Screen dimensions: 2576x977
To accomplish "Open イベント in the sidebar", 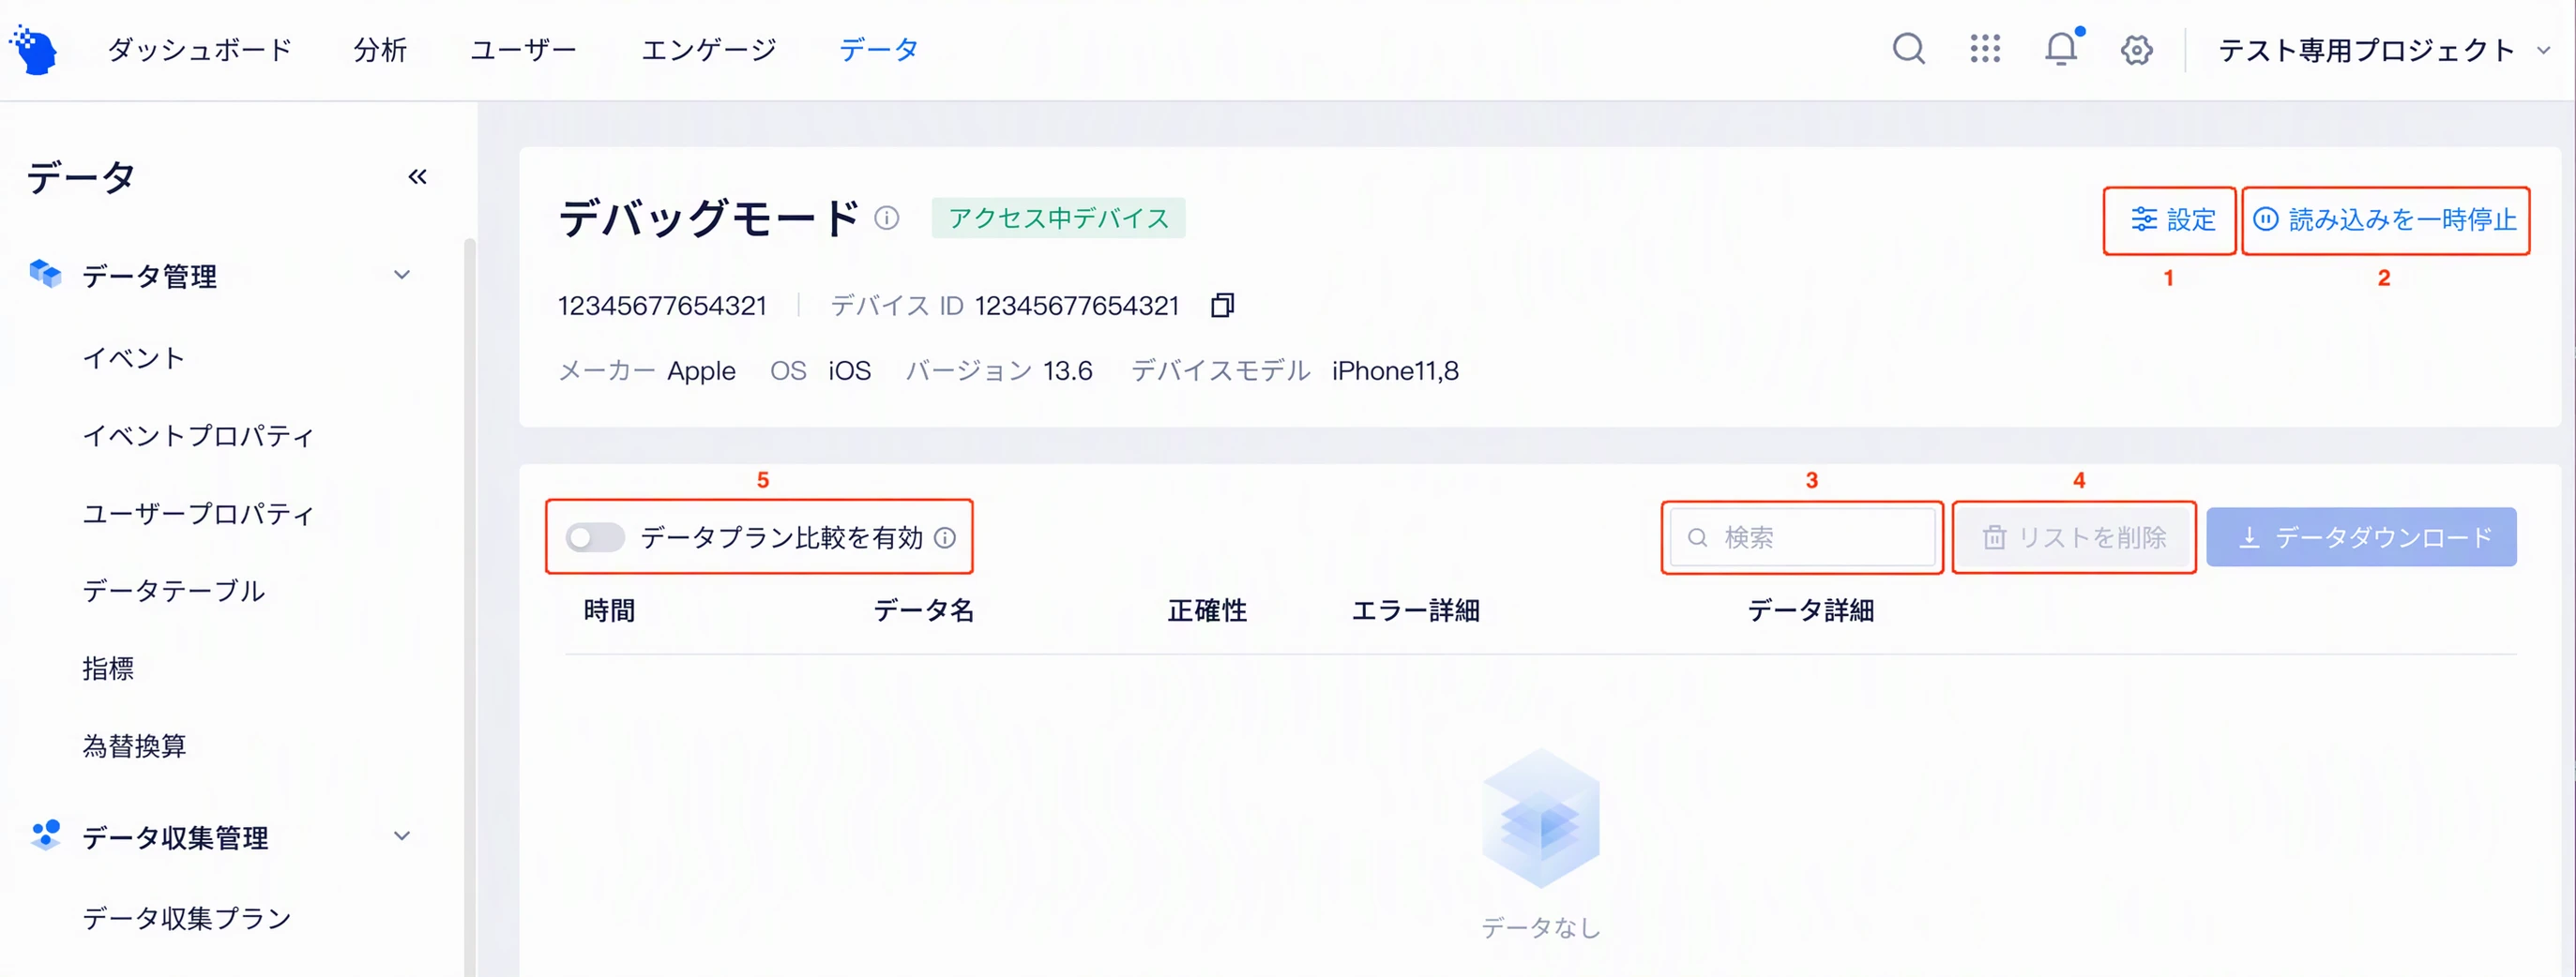I will (x=133, y=358).
